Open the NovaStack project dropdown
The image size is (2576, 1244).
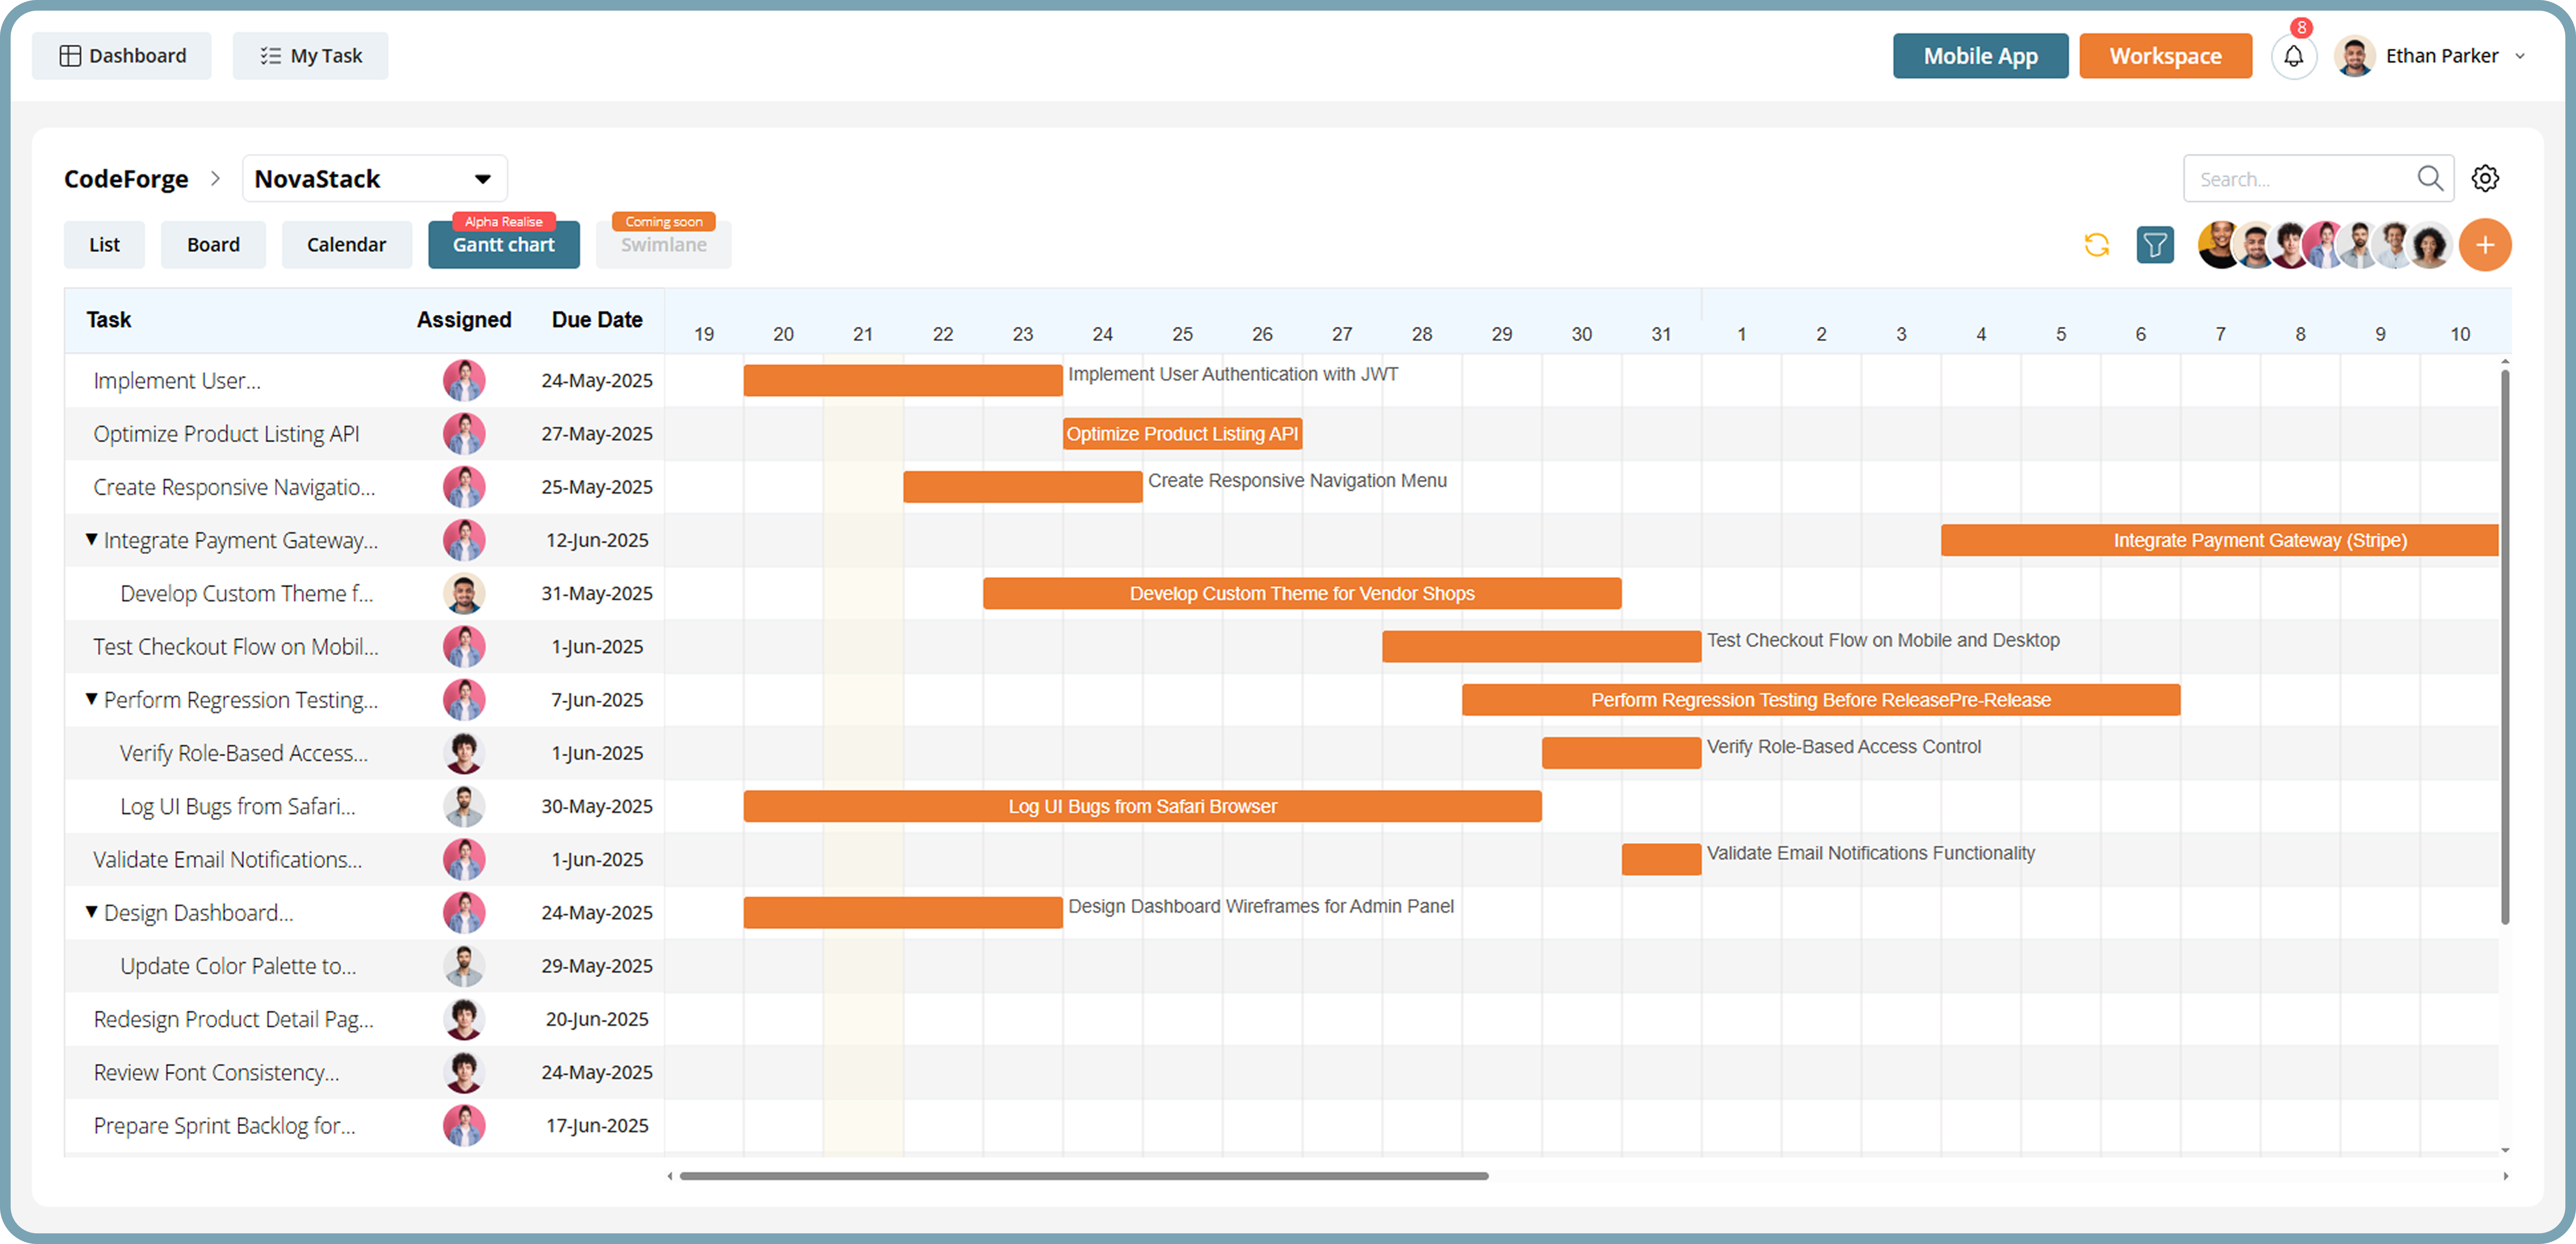(x=482, y=179)
